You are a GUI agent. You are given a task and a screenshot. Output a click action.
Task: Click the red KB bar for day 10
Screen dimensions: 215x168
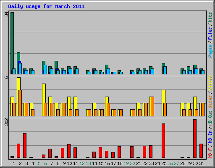69,151
